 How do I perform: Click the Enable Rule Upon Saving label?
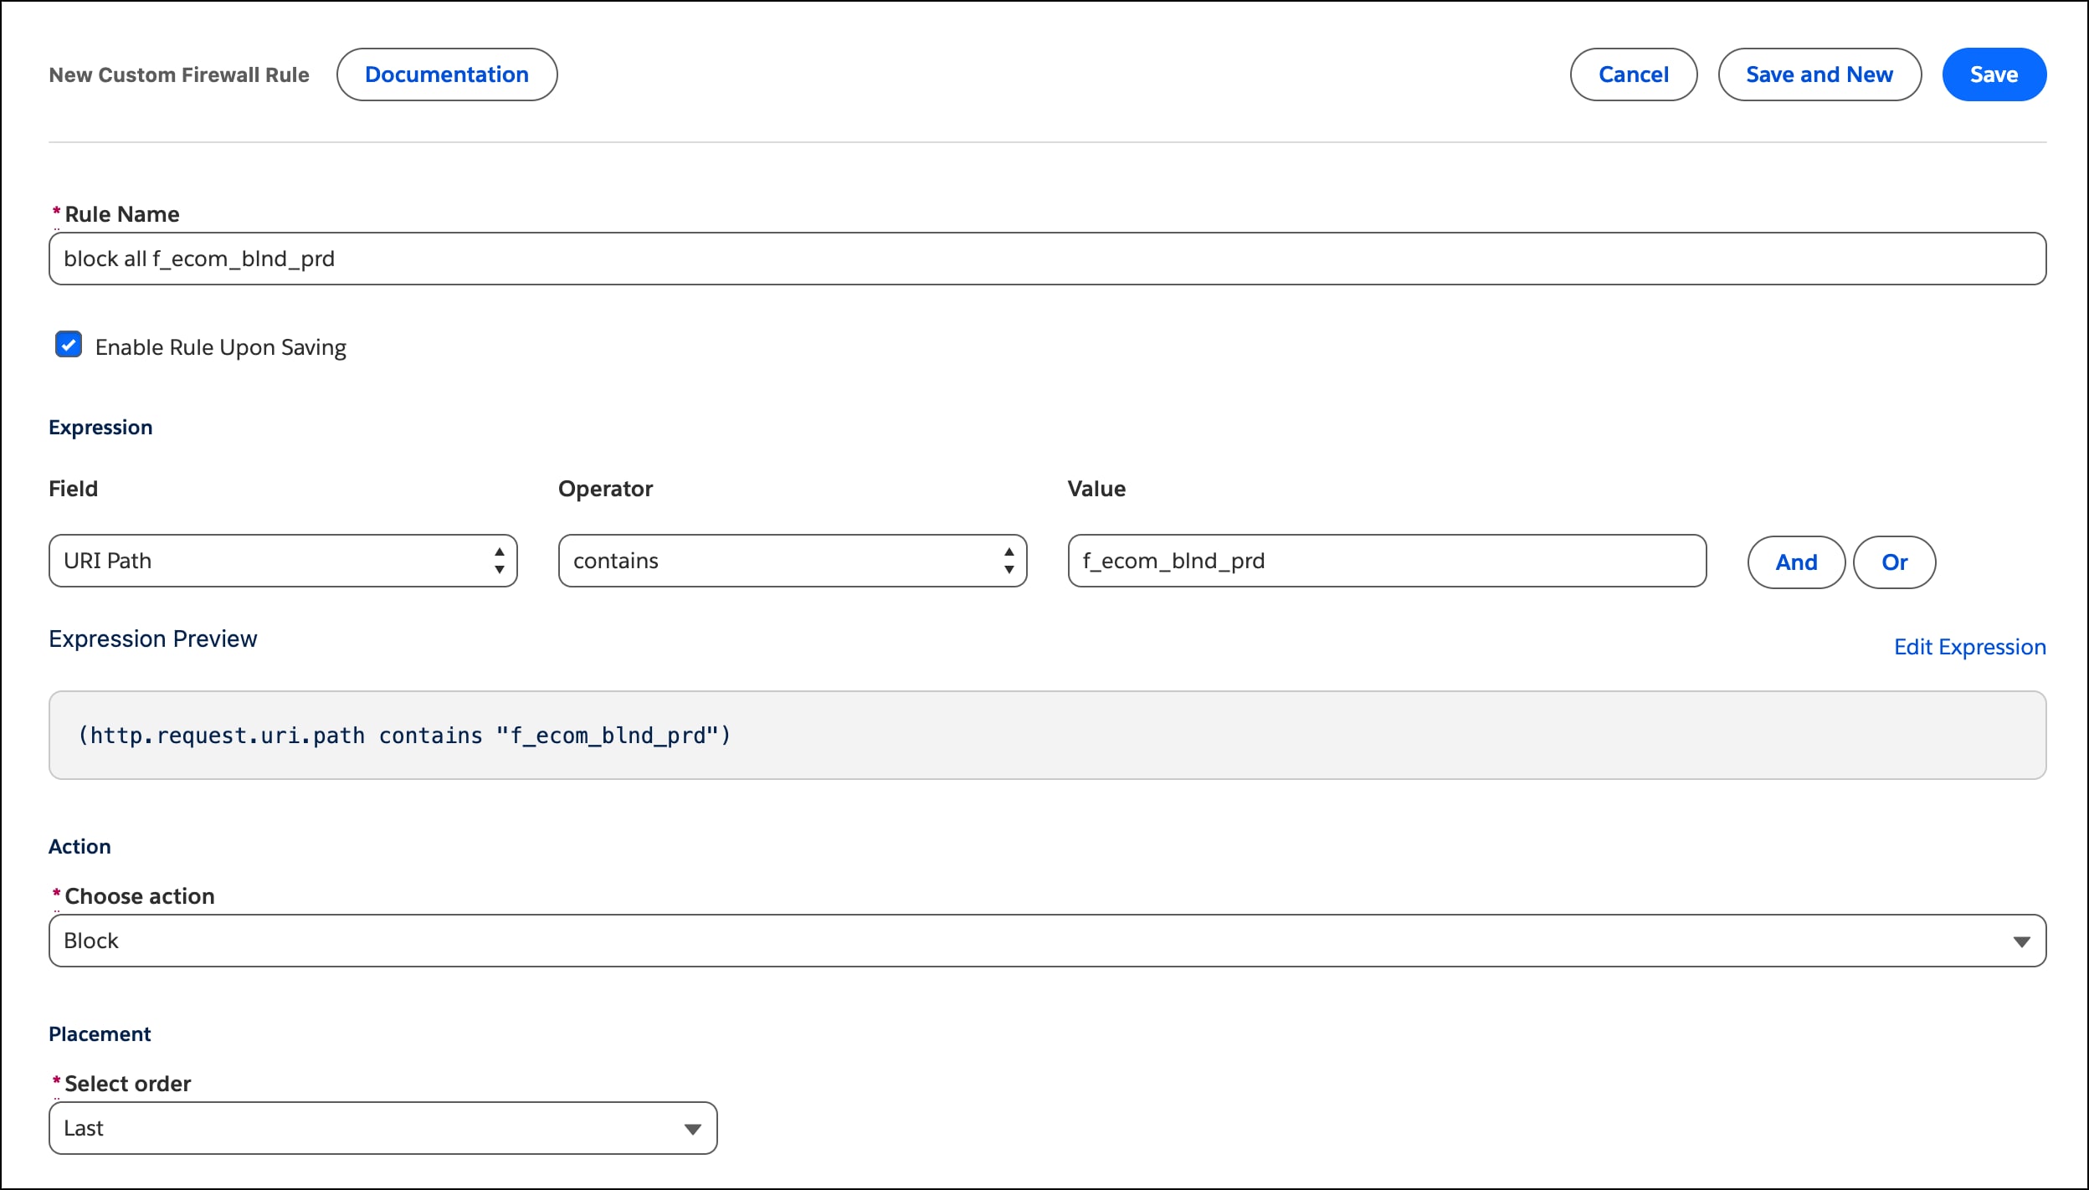point(221,347)
